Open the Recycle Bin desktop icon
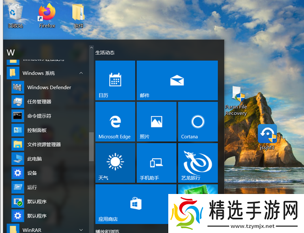 click(x=16, y=16)
